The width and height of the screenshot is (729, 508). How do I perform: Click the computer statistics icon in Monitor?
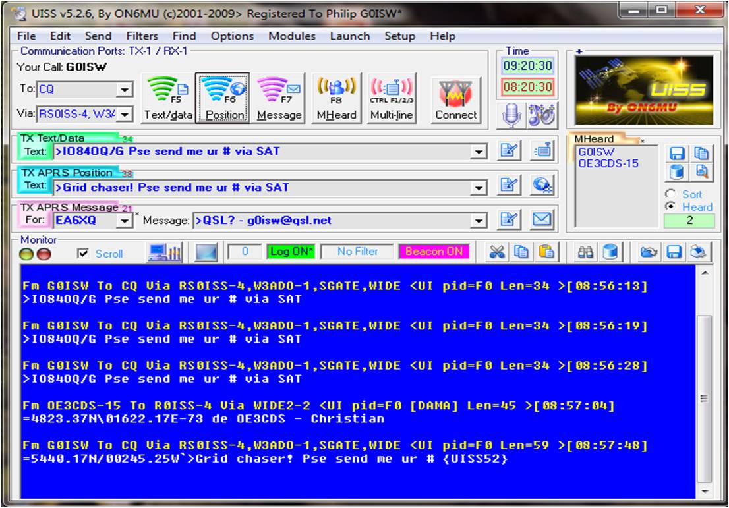(x=164, y=252)
